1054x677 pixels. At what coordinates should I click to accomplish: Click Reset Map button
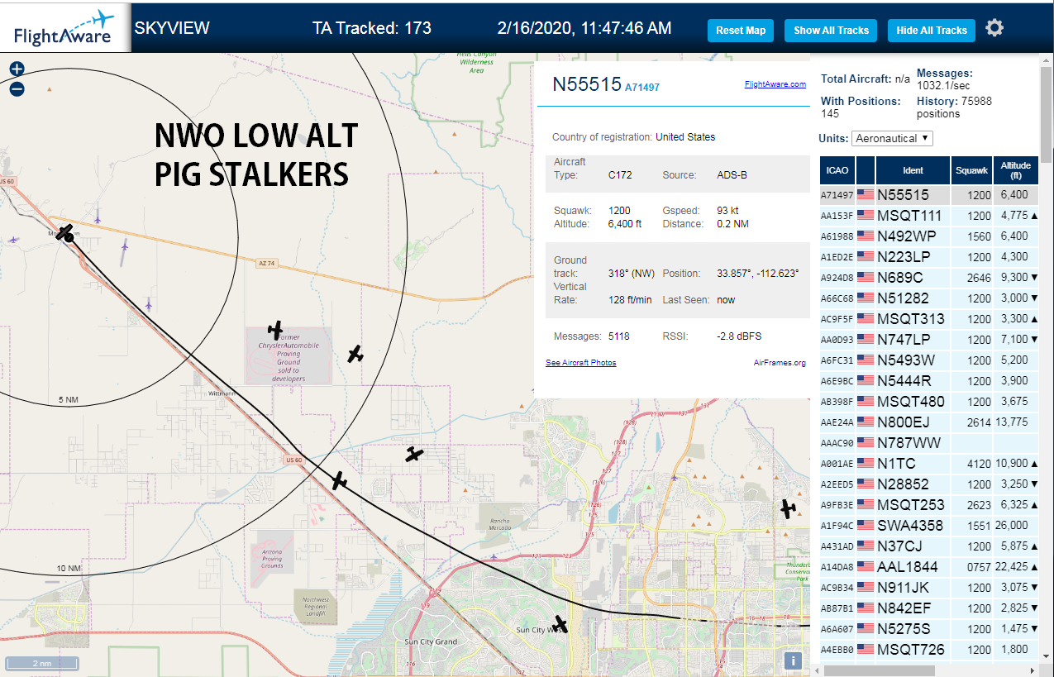pos(741,31)
